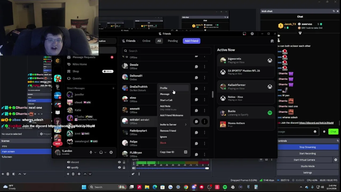This screenshot has height=192, width=341.
Task: Switch to Online friends tab
Action: [146, 41]
